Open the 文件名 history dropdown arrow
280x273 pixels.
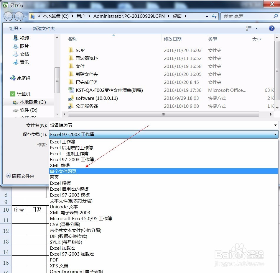(x=275, y=125)
